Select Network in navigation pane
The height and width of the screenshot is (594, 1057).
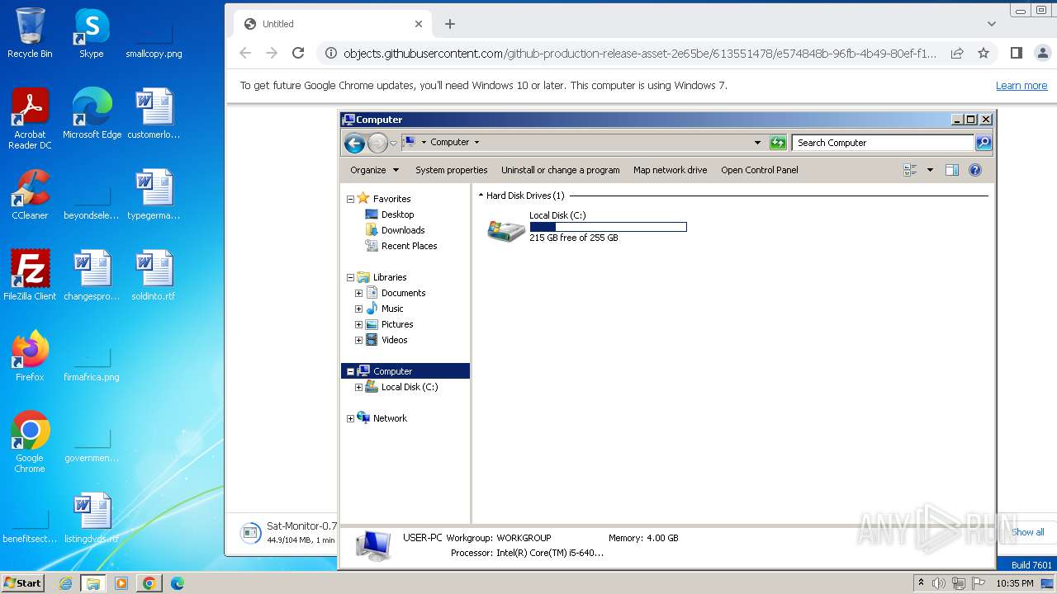[x=390, y=418]
